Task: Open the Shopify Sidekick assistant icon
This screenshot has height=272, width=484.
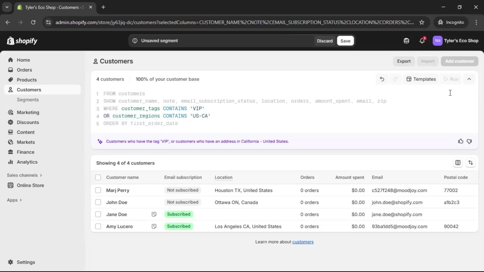Action: [x=406, y=41]
